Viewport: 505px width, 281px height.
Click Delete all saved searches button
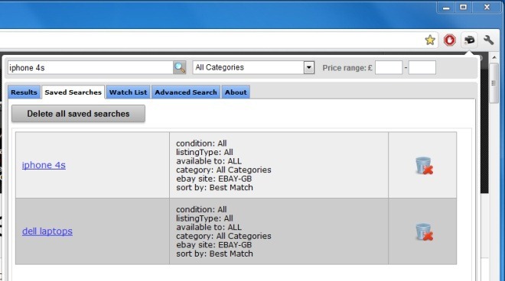[x=78, y=114]
